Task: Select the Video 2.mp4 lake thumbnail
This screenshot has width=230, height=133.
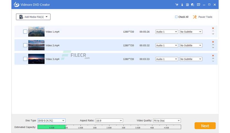Action: pos(36,45)
